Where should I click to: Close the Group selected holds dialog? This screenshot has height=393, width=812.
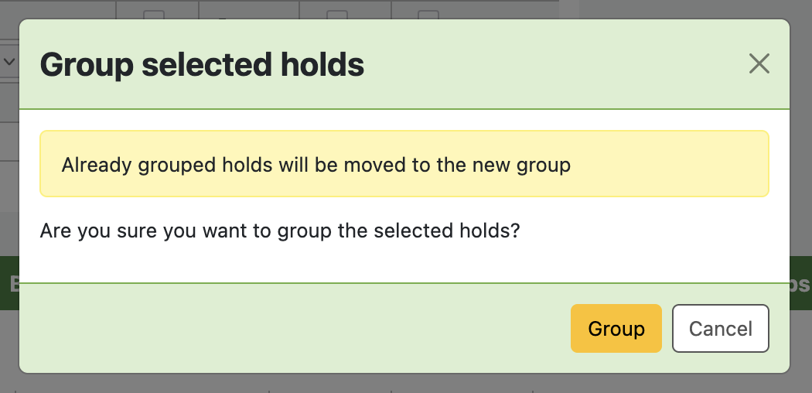point(759,64)
